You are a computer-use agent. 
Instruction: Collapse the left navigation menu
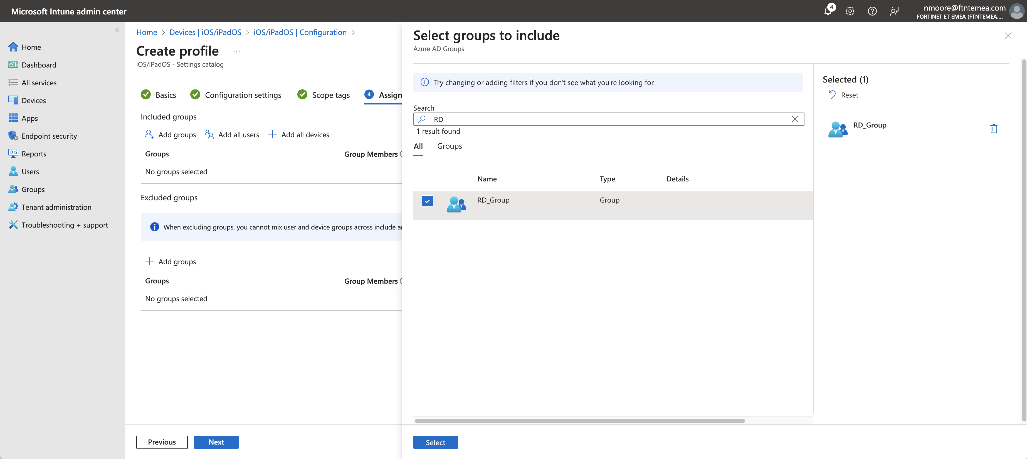pos(117,30)
